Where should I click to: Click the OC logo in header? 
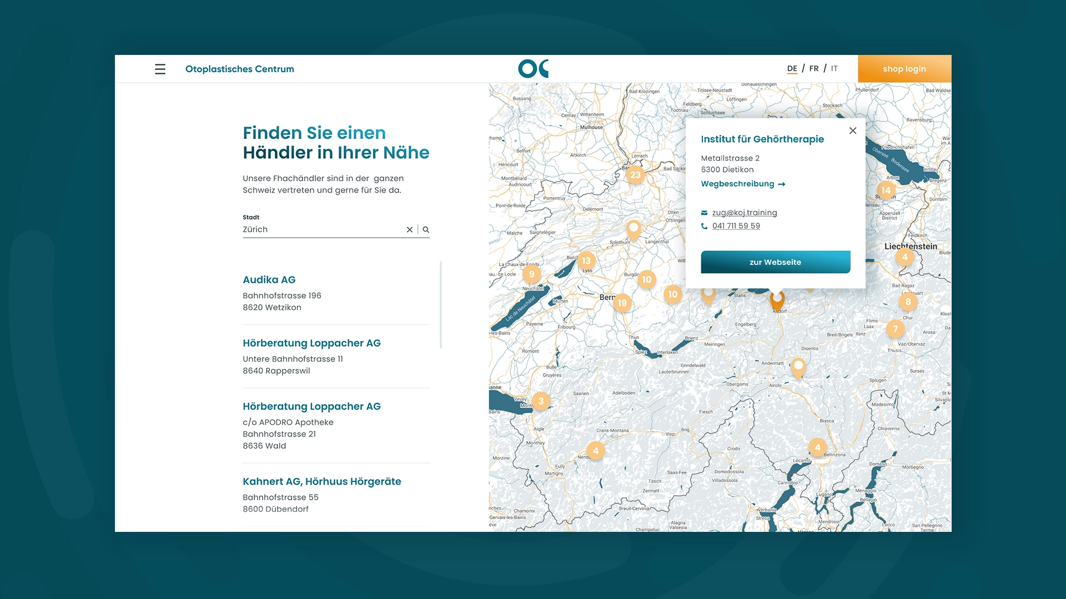pos(533,69)
